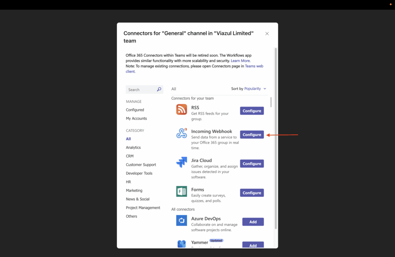This screenshot has width=395, height=257.
Task: Click the Jira Cloud title text
Action: pos(201,160)
